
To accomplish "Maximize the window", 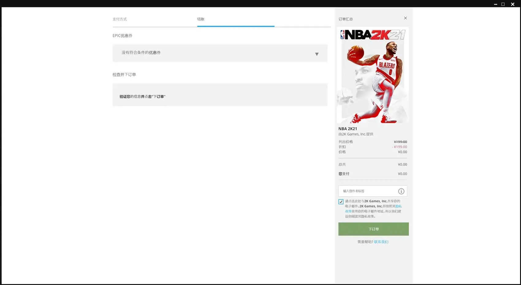I will [x=503, y=4].
